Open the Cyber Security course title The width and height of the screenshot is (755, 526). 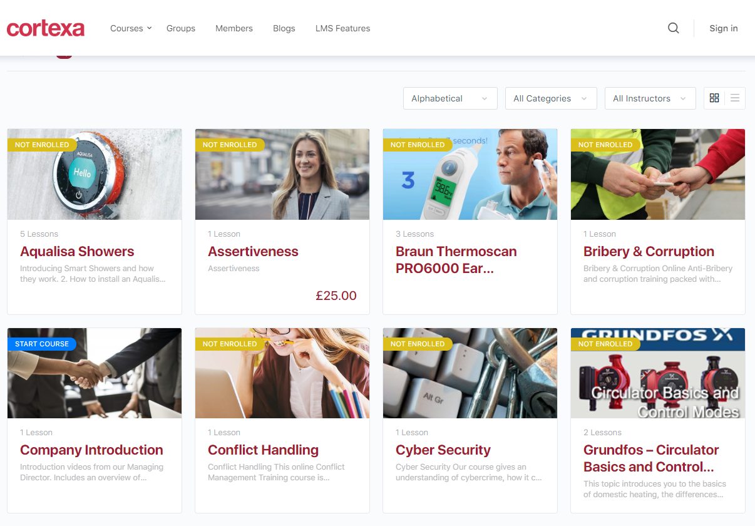point(443,450)
